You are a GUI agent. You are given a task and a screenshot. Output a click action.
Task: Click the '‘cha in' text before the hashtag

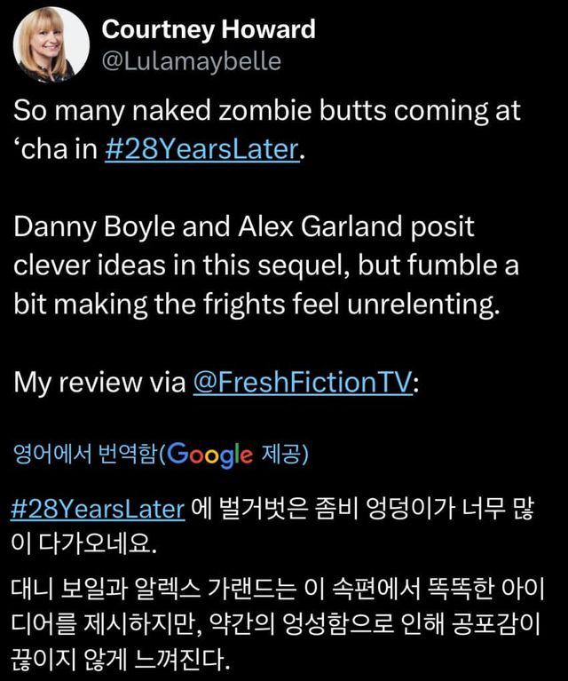56,149
